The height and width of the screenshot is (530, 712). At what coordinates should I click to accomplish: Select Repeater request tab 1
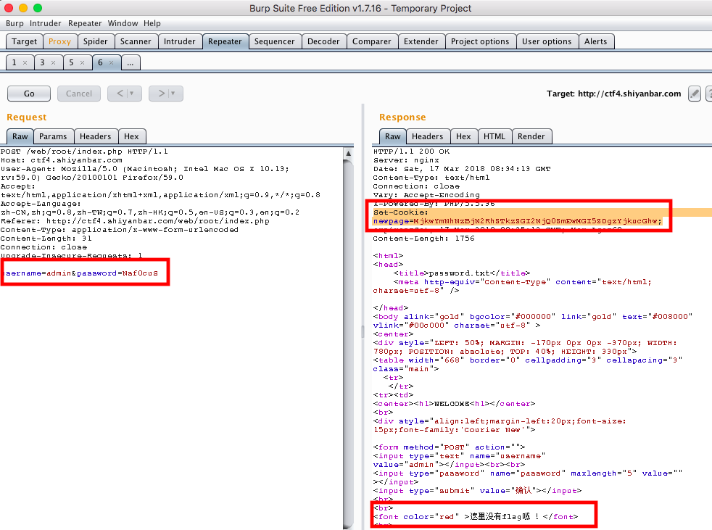15,62
